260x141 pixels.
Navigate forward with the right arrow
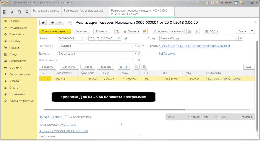(60, 23)
